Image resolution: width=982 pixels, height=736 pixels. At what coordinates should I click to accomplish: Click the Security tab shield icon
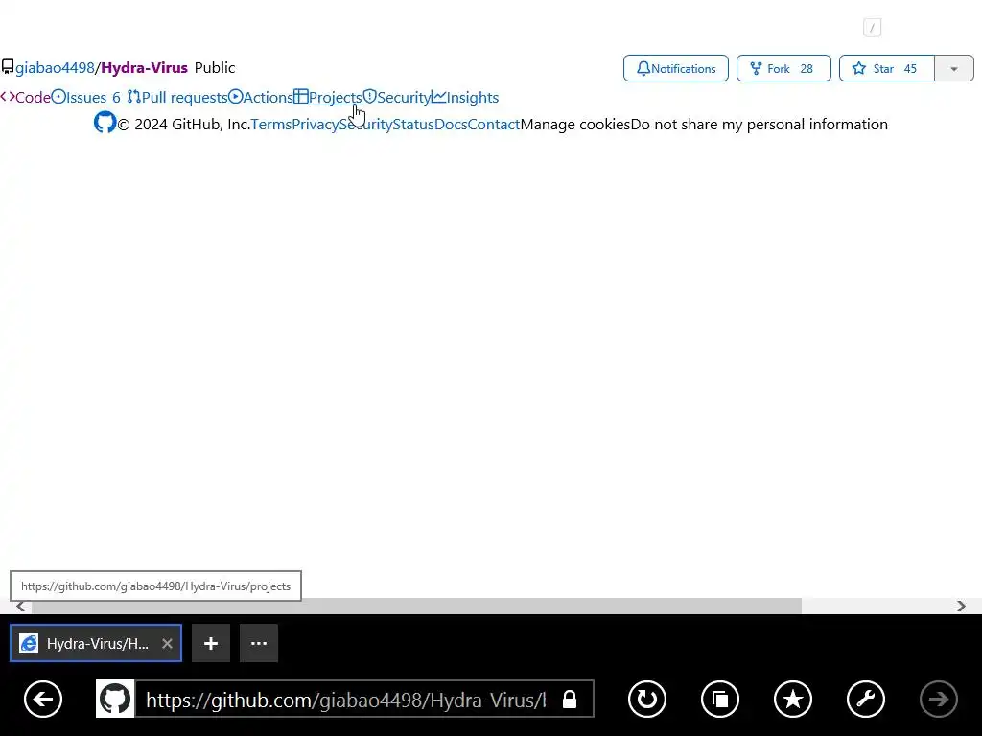click(x=369, y=97)
